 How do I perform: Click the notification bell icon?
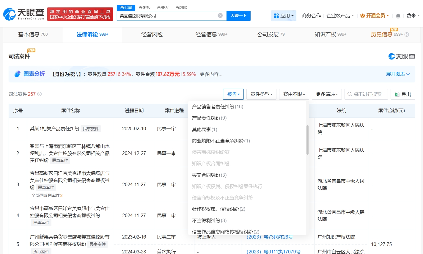click(x=398, y=15)
